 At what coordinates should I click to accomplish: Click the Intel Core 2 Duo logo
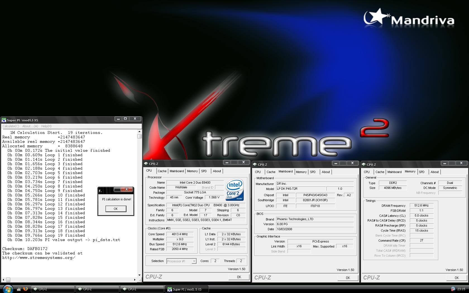pyautogui.click(x=234, y=189)
